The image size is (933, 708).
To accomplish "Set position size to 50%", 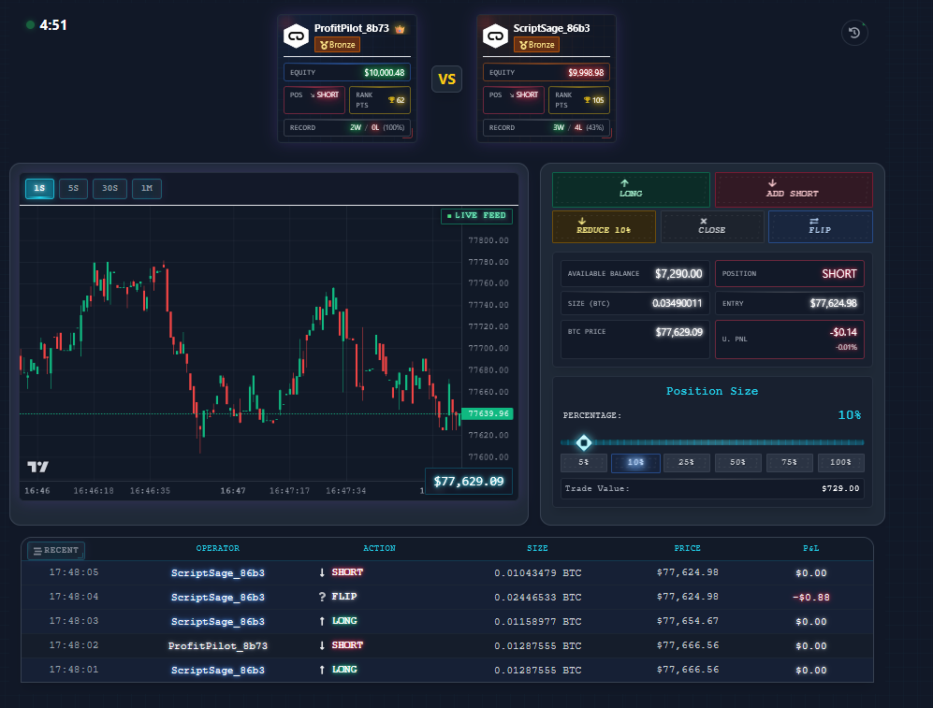I will 737,462.
